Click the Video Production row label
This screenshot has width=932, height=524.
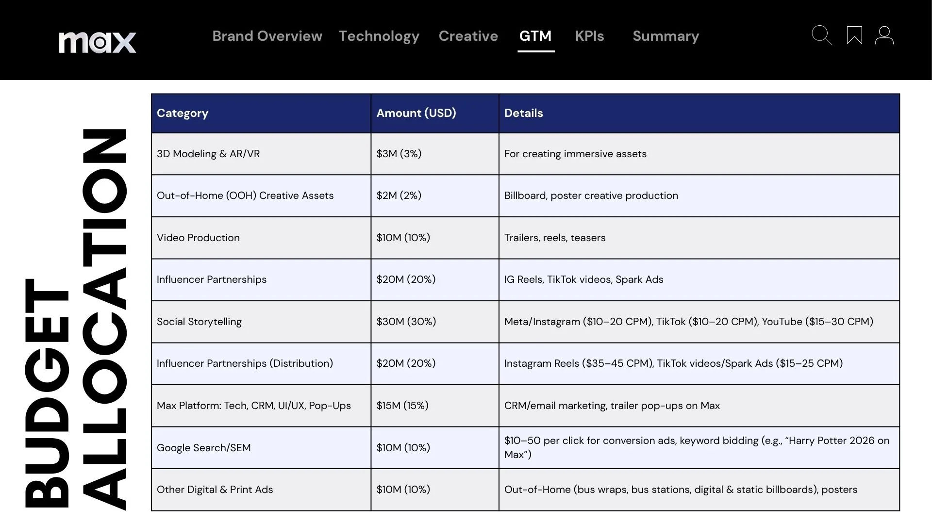[198, 238]
